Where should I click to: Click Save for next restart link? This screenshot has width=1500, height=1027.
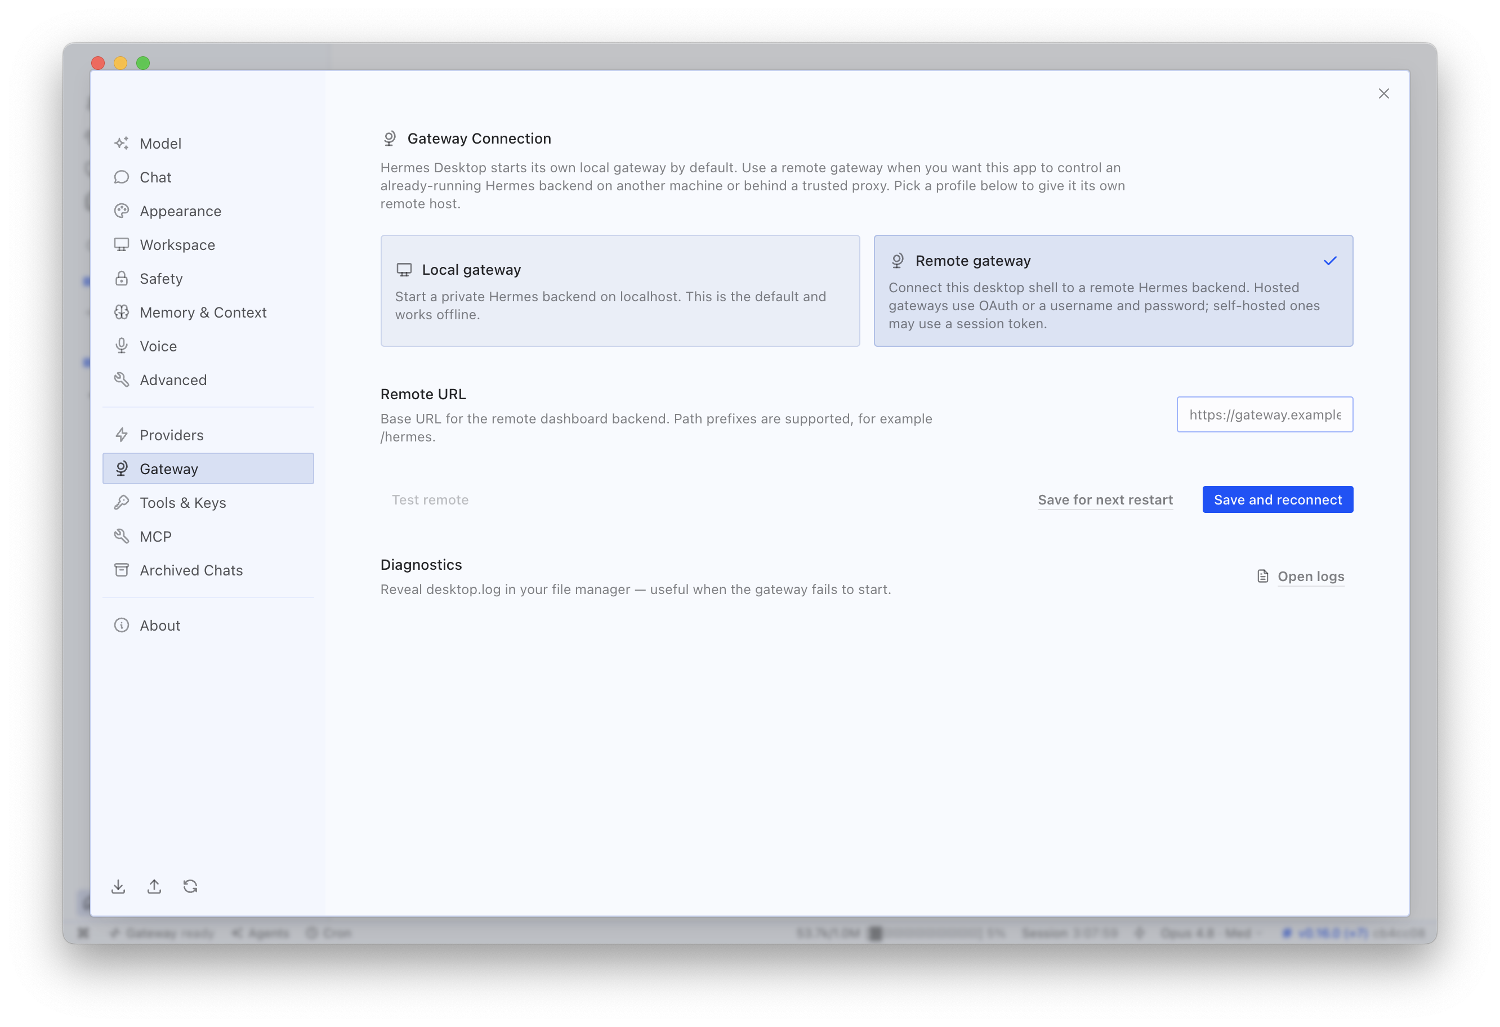pos(1105,499)
